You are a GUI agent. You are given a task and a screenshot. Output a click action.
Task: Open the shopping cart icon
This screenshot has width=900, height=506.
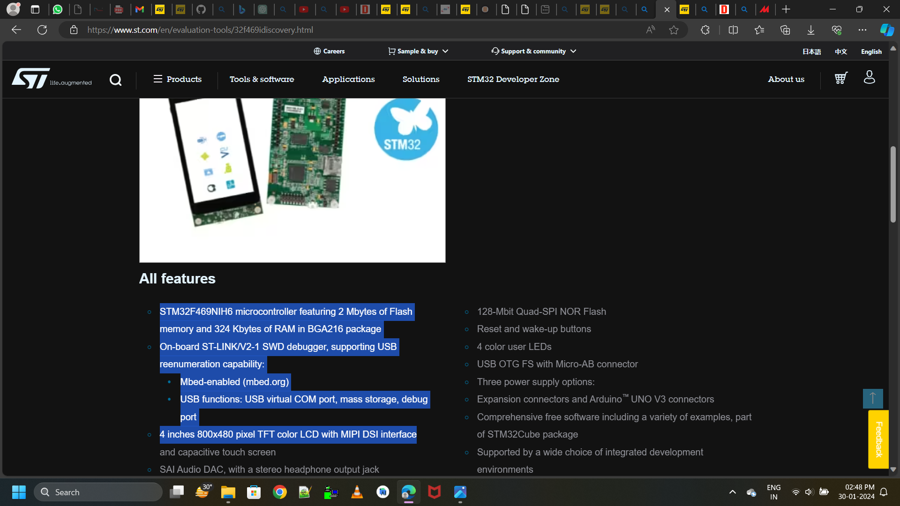coord(840,78)
